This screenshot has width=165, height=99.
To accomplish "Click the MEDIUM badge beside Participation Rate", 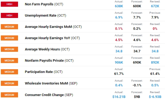I will coord(9,72).
